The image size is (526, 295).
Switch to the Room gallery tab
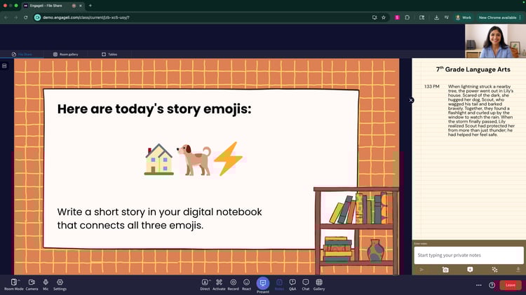click(65, 54)
